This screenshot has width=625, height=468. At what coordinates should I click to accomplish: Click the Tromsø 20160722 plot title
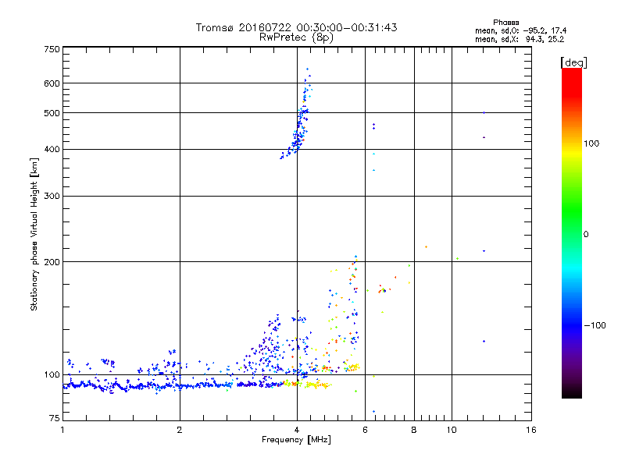296,27
